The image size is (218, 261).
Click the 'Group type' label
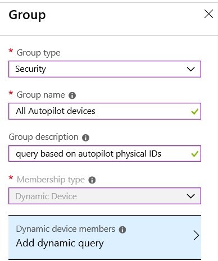pos(38,53)
